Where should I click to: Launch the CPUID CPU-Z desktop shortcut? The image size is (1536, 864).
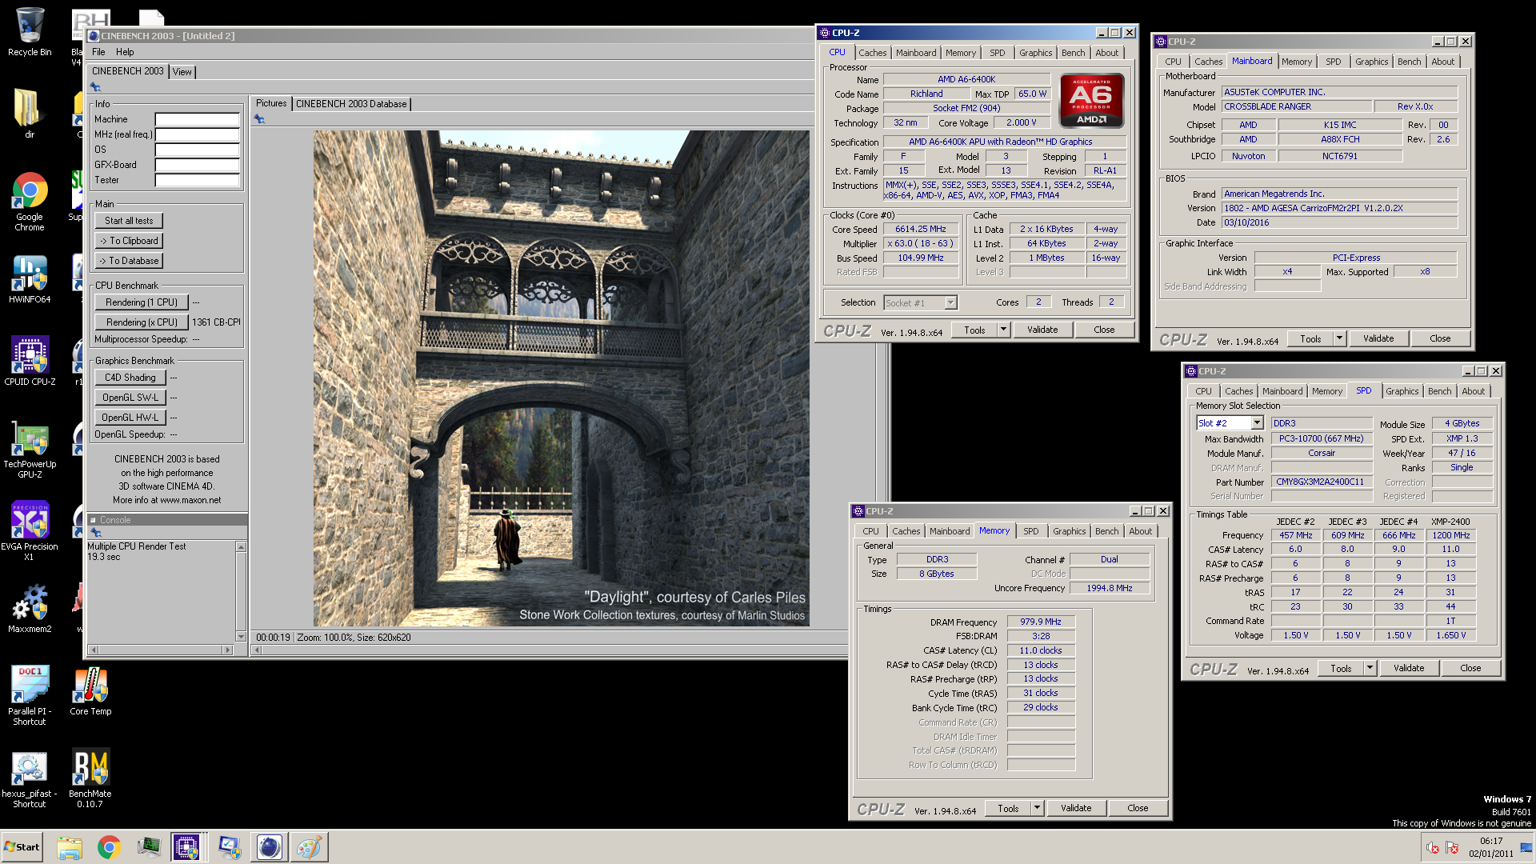coord(30,361)
